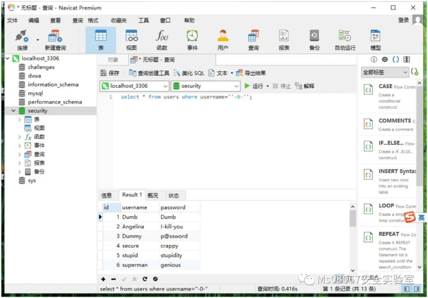Open the 收藏夹 favorites menu
Screen dimensions: 428x298
[x=119, y=20]
